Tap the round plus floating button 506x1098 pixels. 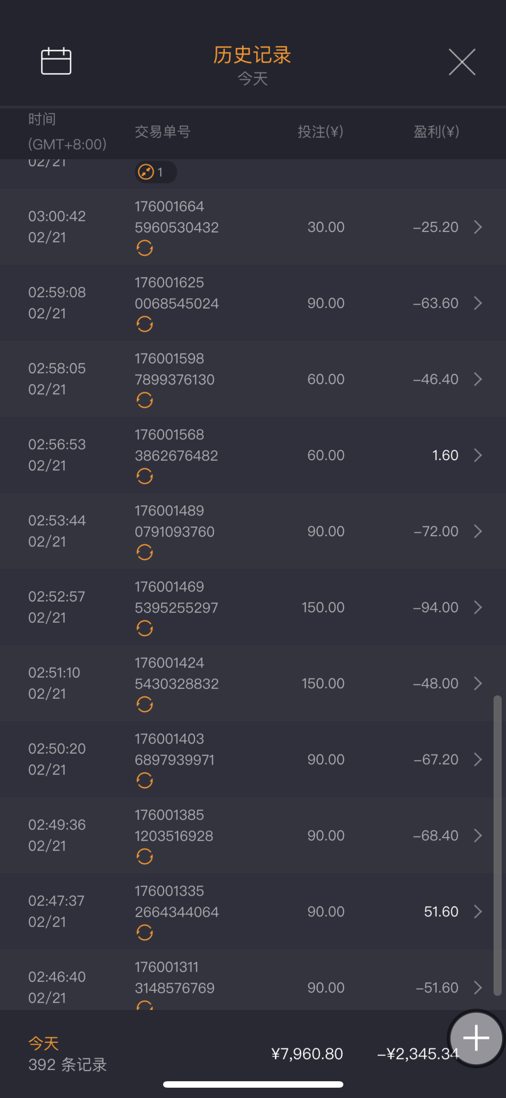click(x=476, y=1037)
